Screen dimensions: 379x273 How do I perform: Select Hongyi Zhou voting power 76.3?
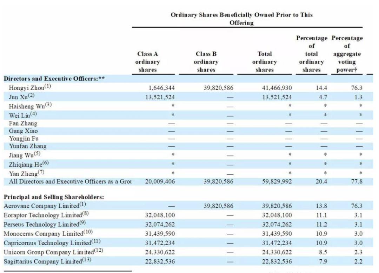357,88
